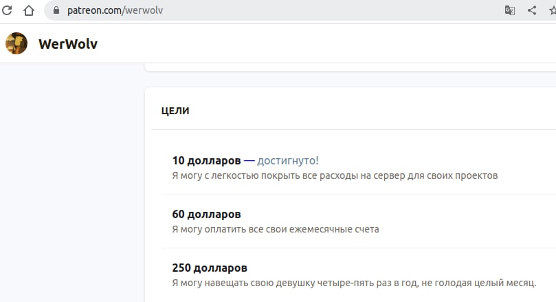
Task: Reload the page with the refresh icon
Action: tap(8, 10)
